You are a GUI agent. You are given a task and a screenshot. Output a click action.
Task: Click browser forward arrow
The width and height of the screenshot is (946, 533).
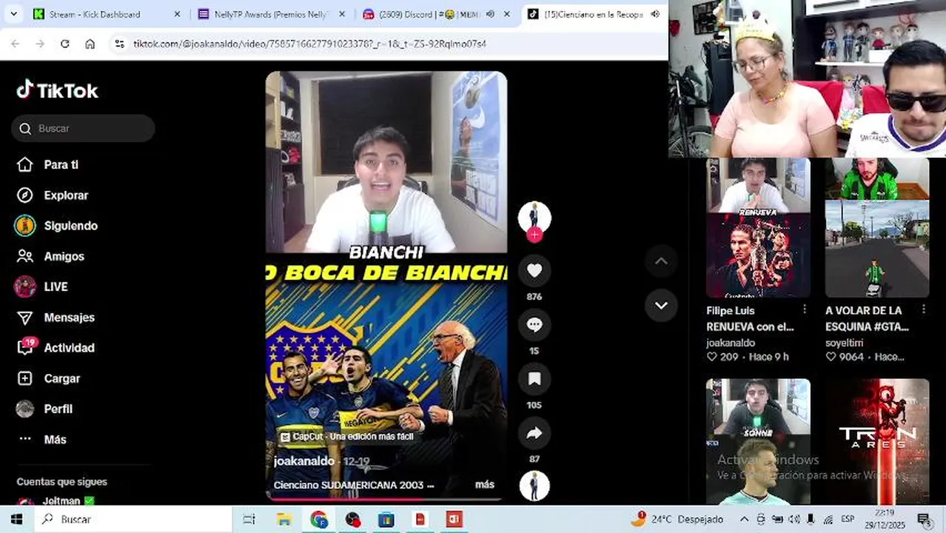[40, 44]
